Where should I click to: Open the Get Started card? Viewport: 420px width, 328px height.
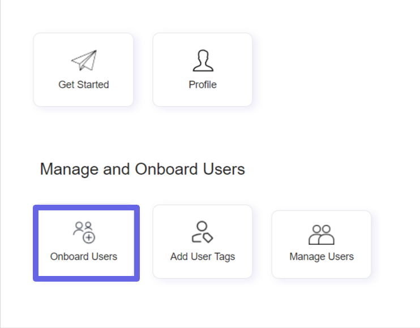(84, 70)
